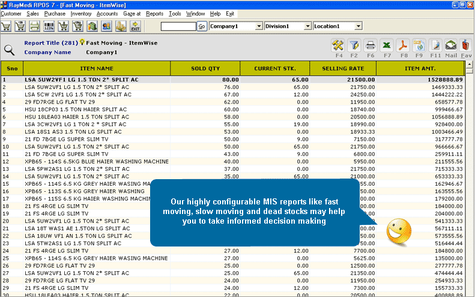The image size is (475, 297).
Task: Click the magnifying glass search icon
Action: click(x=10, y=51)
